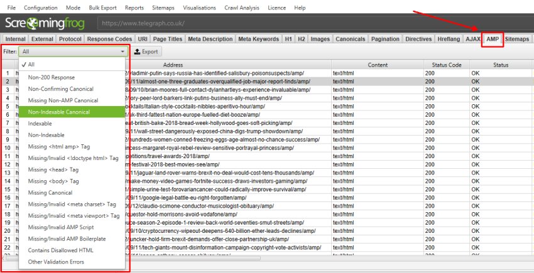
Task: Collapse the Filter dropdown combo box
Action: pyautogui.click(x=74, y=51)
